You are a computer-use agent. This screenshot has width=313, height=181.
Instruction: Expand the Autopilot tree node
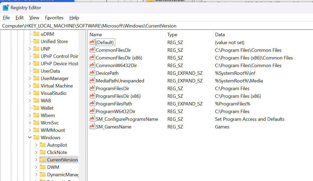click(x=36, y=145)
